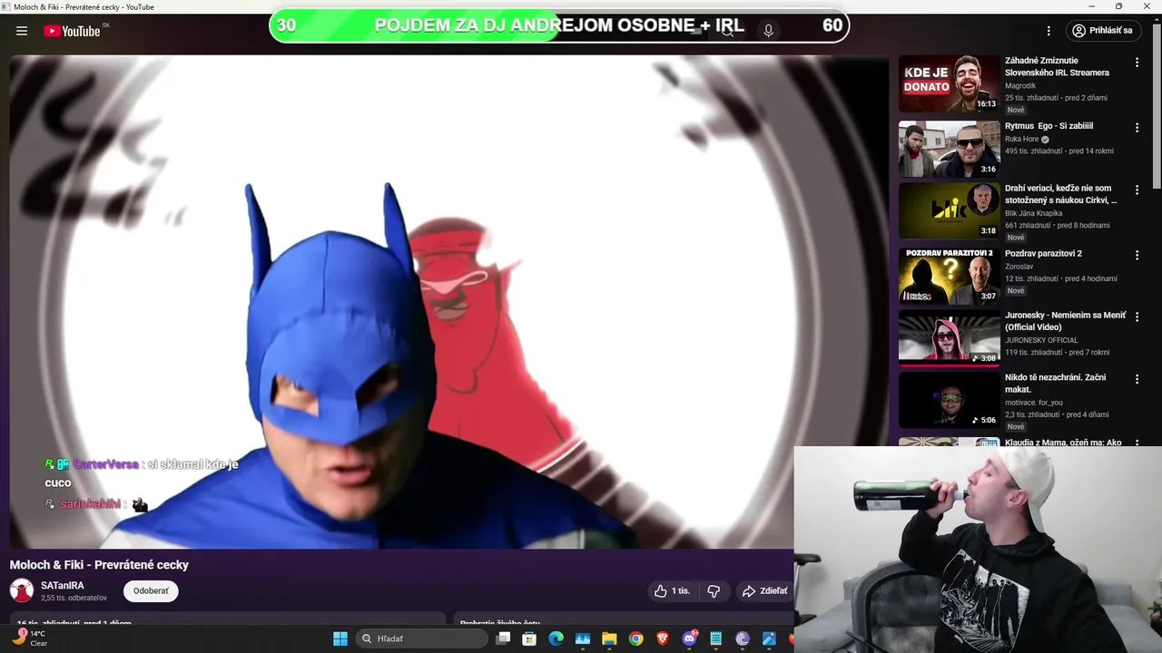Visit the Blik Jána Knapíka channel name

(x=1033, y=213)
